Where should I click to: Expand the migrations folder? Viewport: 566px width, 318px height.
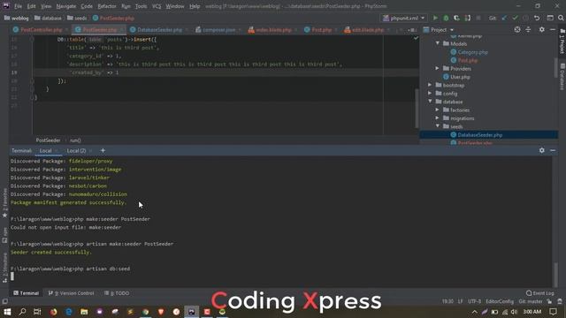point(438,118)
